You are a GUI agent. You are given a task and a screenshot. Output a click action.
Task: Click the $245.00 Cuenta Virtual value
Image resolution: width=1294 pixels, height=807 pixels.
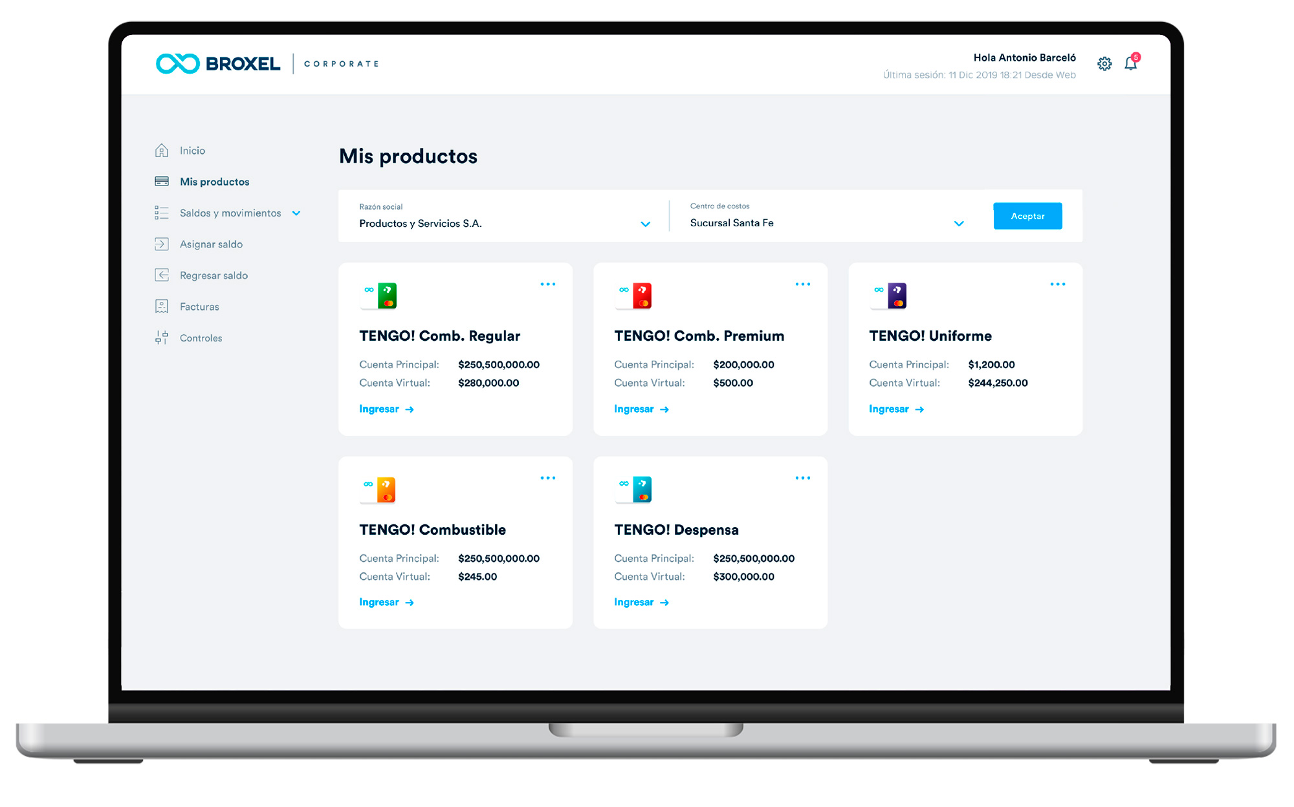click(x=477, y=577)
